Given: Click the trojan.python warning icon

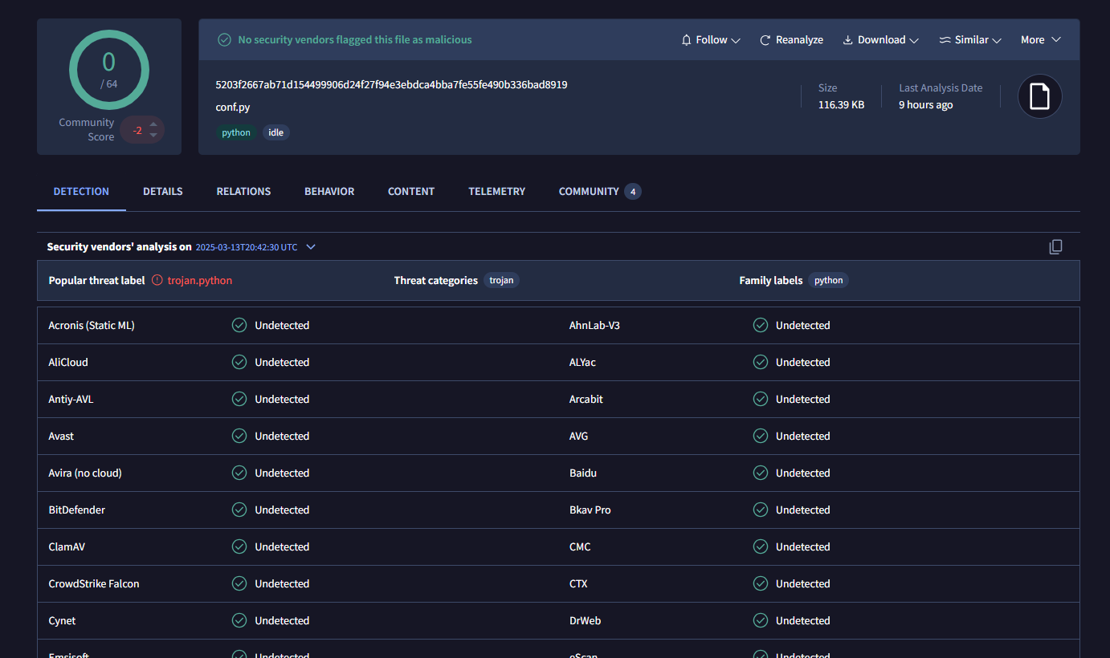Looking at the screenshot, I should [157, 280].
